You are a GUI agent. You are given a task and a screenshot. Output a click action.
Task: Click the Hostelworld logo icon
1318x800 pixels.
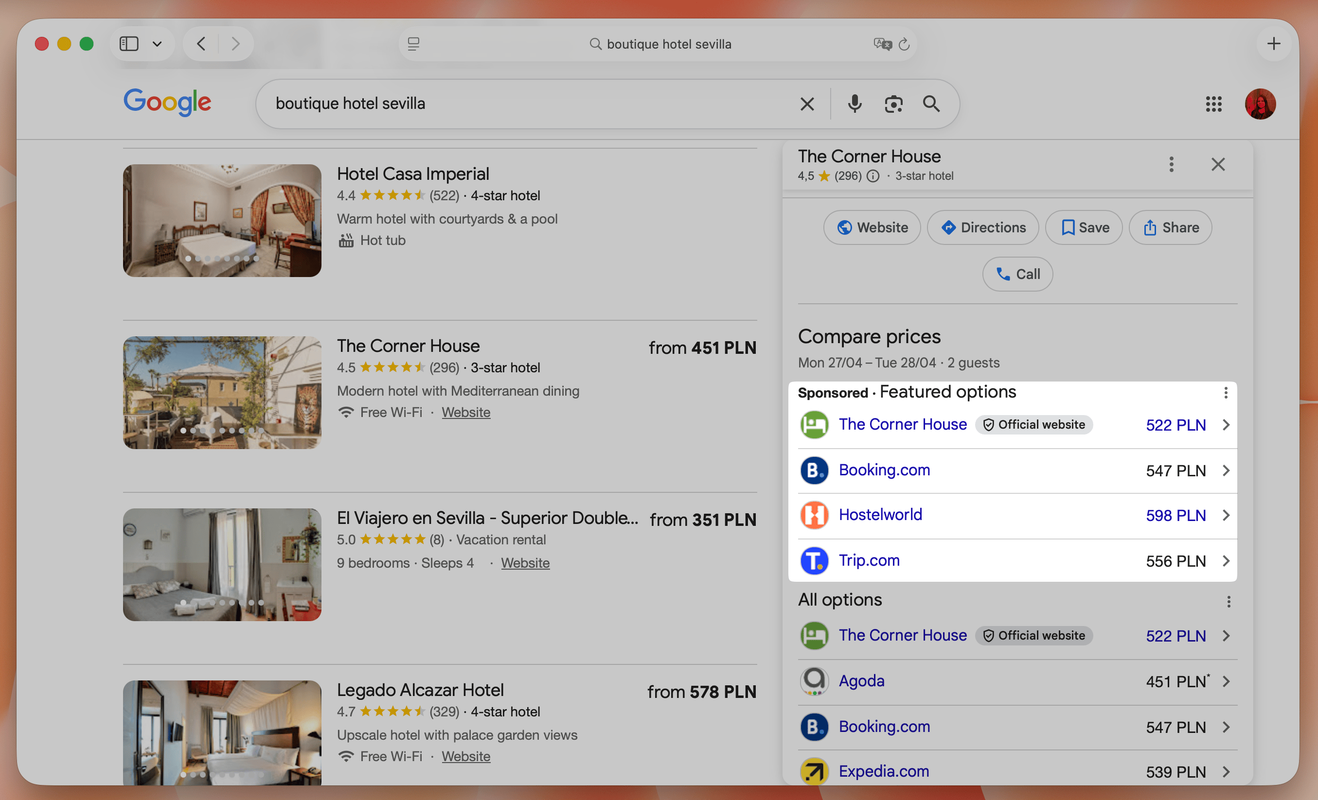(x=814, y=515)
